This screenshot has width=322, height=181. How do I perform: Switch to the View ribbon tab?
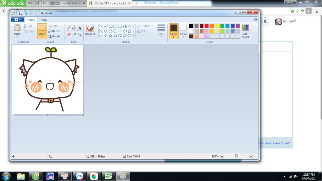pyautogui.click(x=44, y=20)
